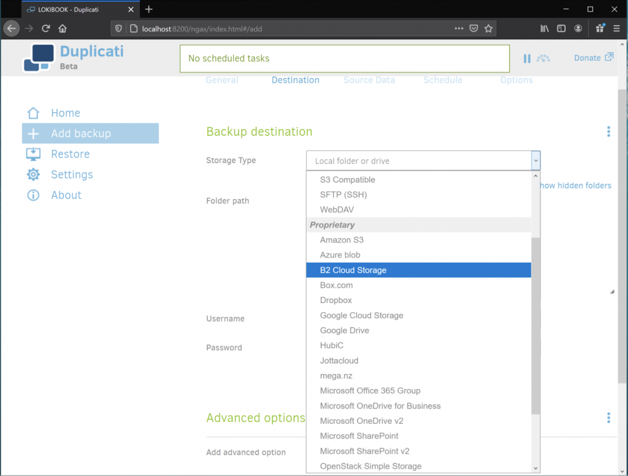The width and height of the screenshot is (628, 476).
Task: Click the dropdown list scroll-down arrow
Action: pos(535,469)
